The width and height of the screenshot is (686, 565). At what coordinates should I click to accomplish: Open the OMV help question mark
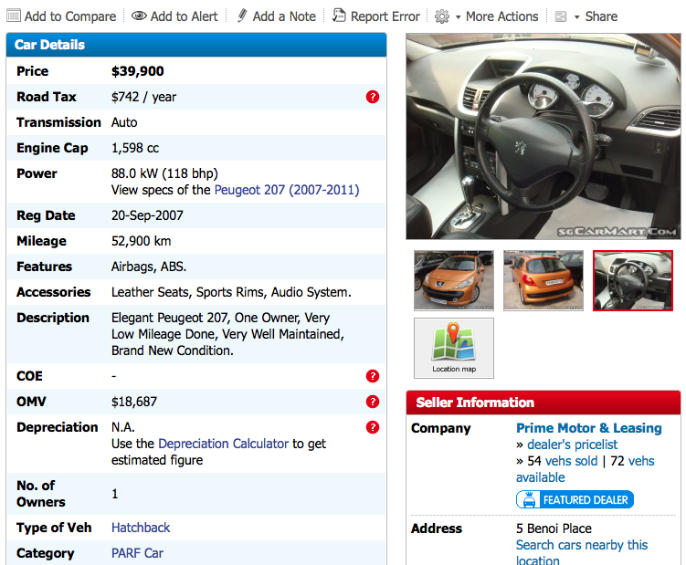(x=373, y=402)
